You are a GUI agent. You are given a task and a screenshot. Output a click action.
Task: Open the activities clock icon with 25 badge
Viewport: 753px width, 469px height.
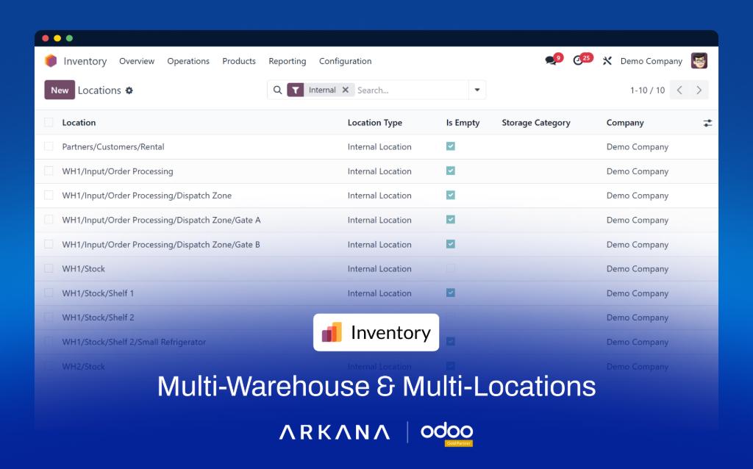click(578, 60)
